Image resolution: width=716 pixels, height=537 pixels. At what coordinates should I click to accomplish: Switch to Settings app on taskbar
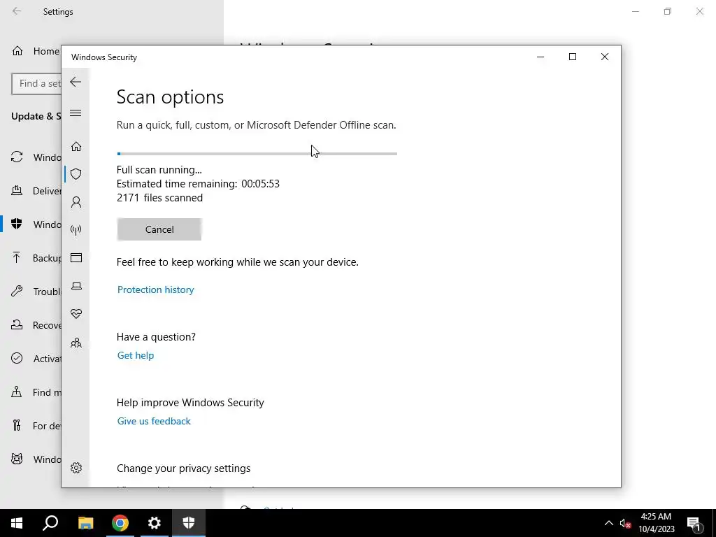pyautogui.click(x=155, y=523)
